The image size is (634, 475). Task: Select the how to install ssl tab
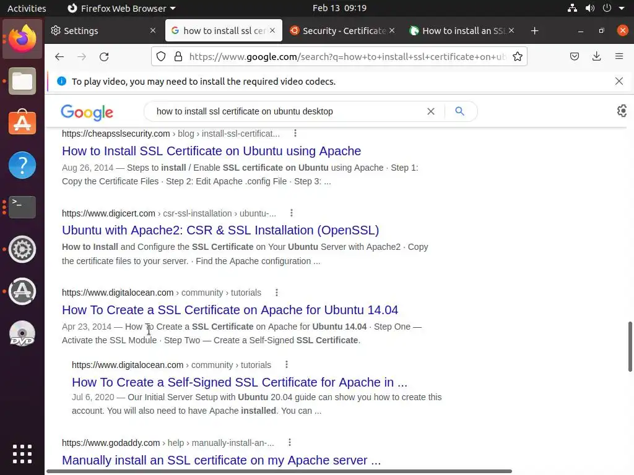pyautogui.click(x=224, y=31)
